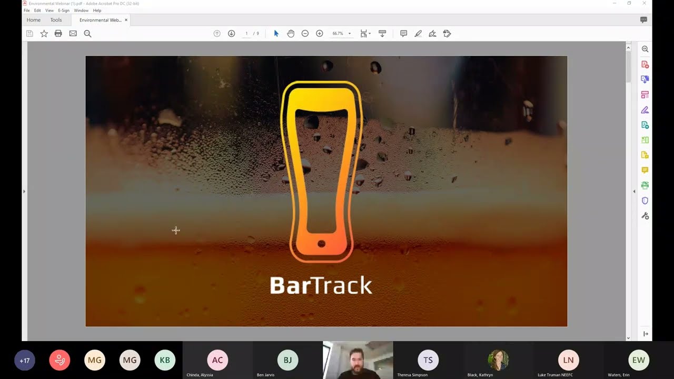Open Create PDF tool in right panel

coord(645,64)
